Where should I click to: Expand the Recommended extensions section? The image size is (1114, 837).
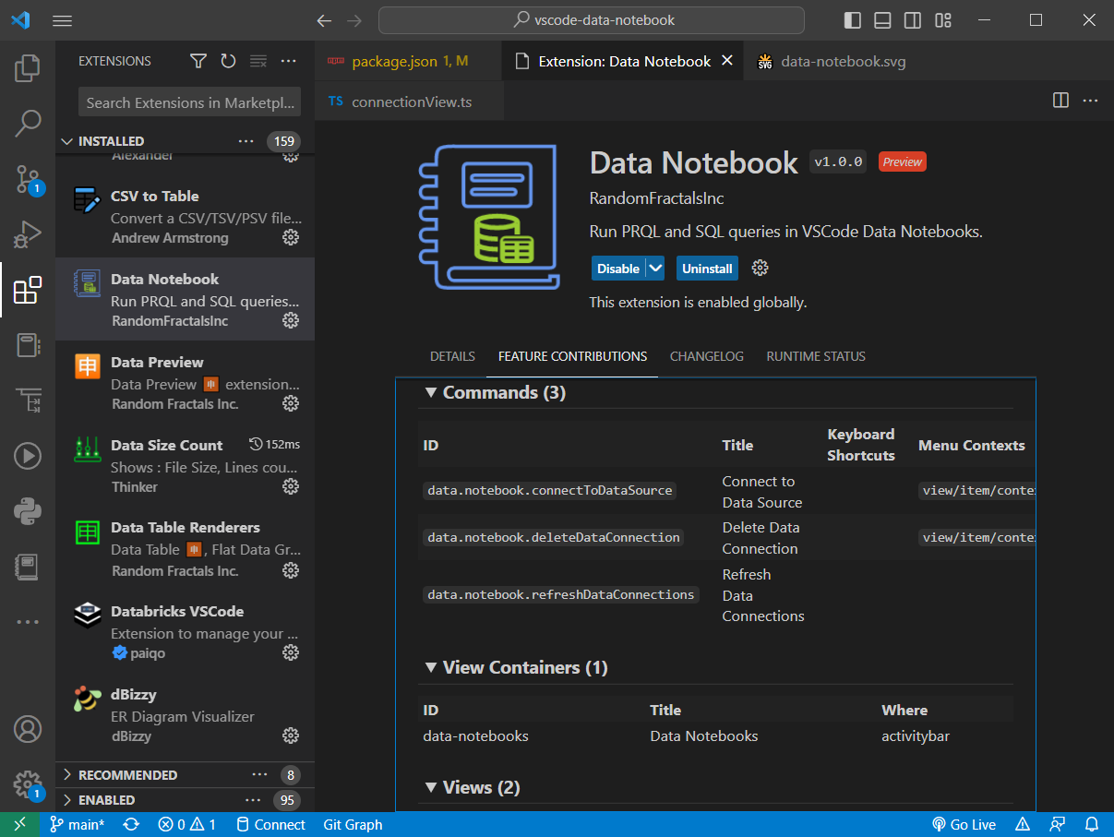[127, 775]
